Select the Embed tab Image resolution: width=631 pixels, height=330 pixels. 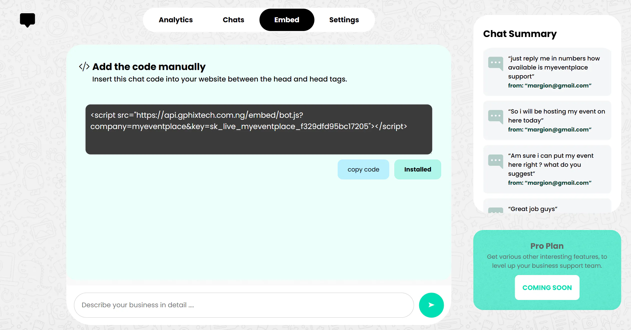[287, 20]
